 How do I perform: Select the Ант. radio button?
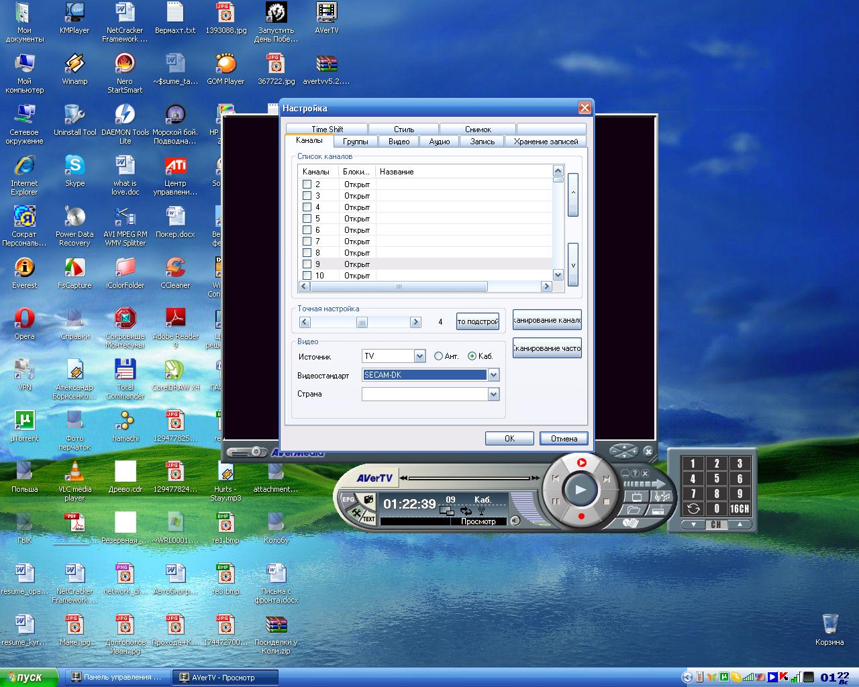click(x=438, y=356)
